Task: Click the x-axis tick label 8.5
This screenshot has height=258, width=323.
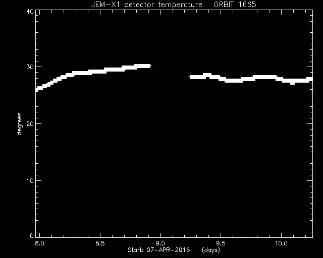Action: 100,243
